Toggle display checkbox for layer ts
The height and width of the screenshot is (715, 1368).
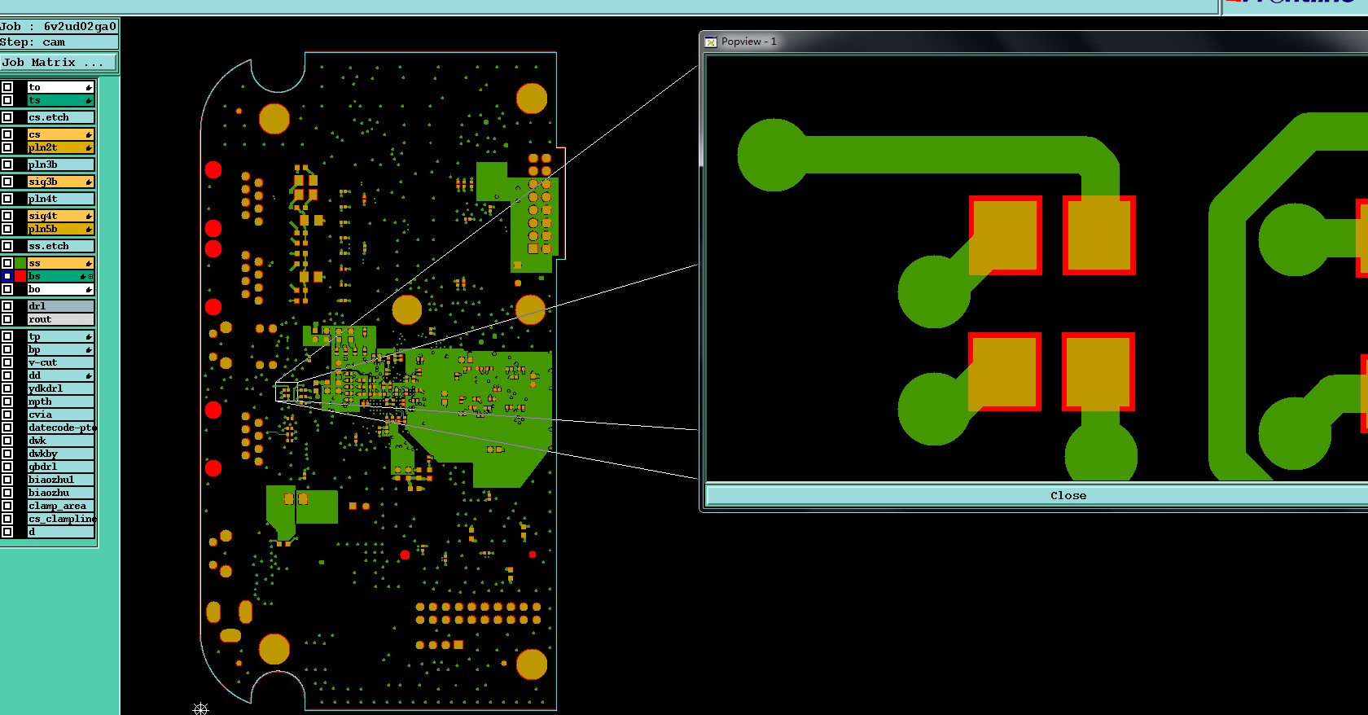(7, 100)
